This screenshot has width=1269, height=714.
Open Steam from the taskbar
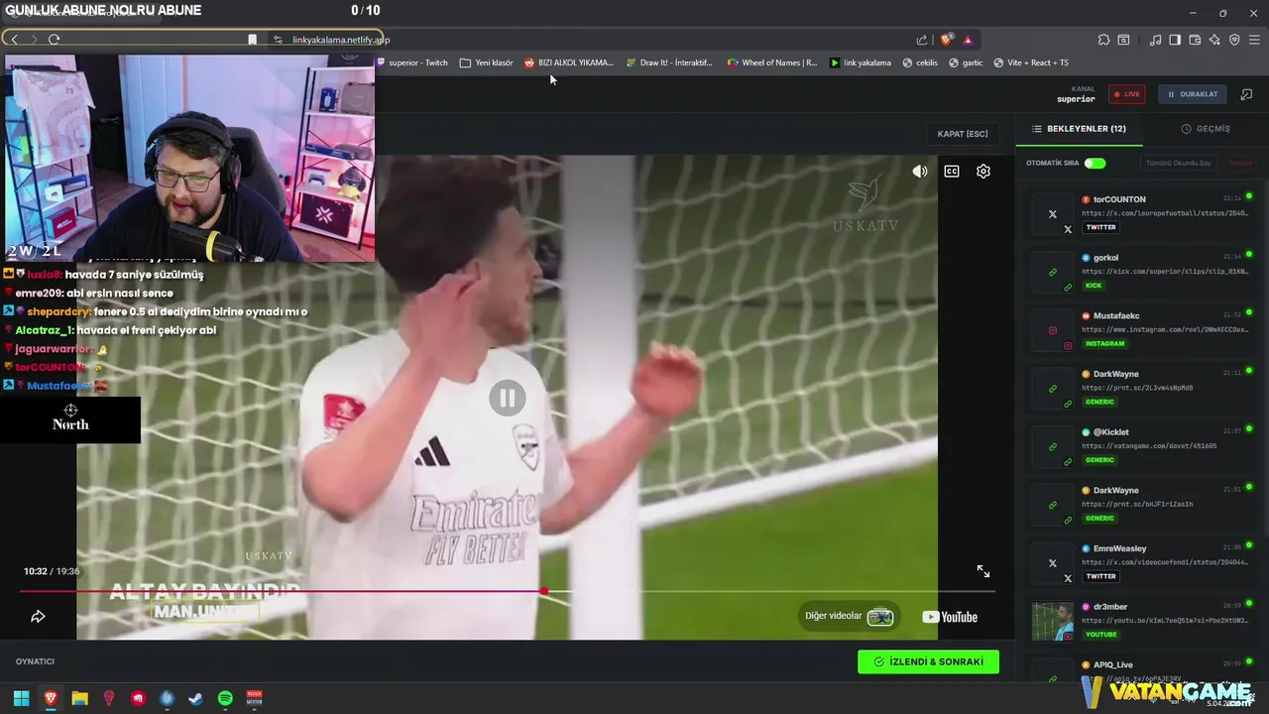point(196,698)
